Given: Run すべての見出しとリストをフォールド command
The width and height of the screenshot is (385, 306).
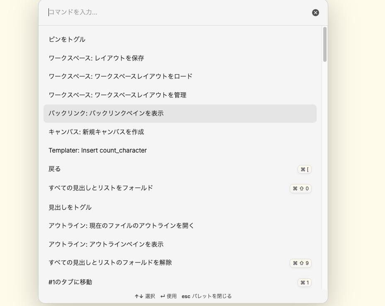Looking at the screenshot, I should pos(180,188).
